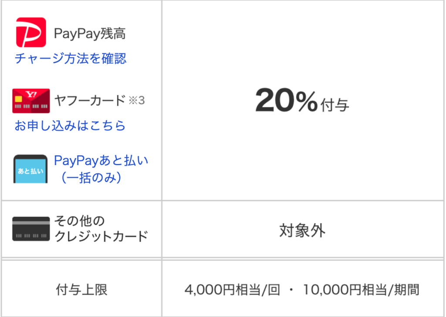Click the Yahoo card icon

[x=31, y=101]
